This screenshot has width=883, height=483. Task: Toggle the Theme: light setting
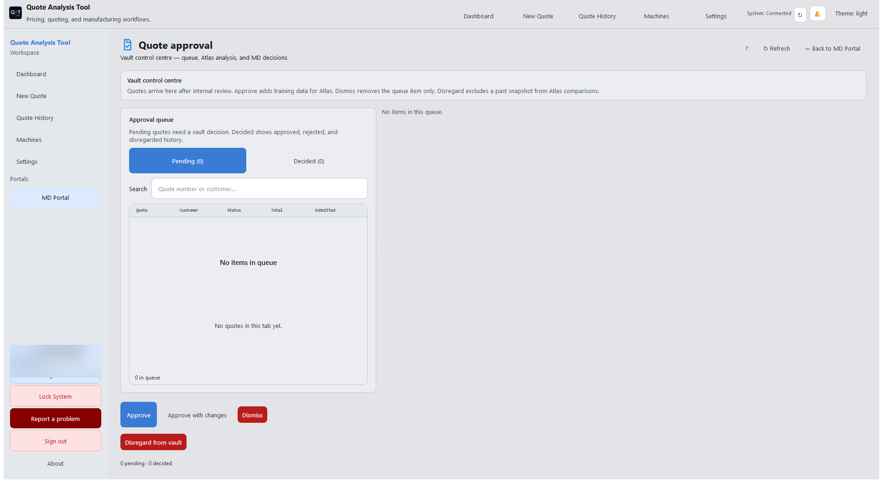pos(851,14)
